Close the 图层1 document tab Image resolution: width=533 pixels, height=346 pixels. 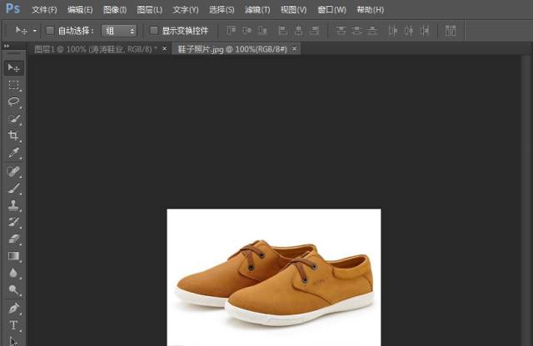(165, 48)
